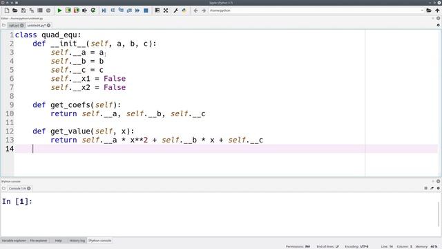Open editor pane options gear
This screenshot has height=249, width=442.
pos(438,25)
